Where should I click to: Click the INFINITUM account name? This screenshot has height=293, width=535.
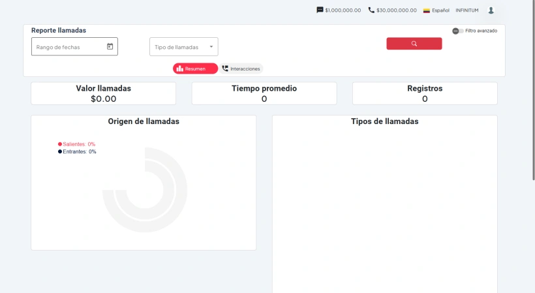click(466, 10)
